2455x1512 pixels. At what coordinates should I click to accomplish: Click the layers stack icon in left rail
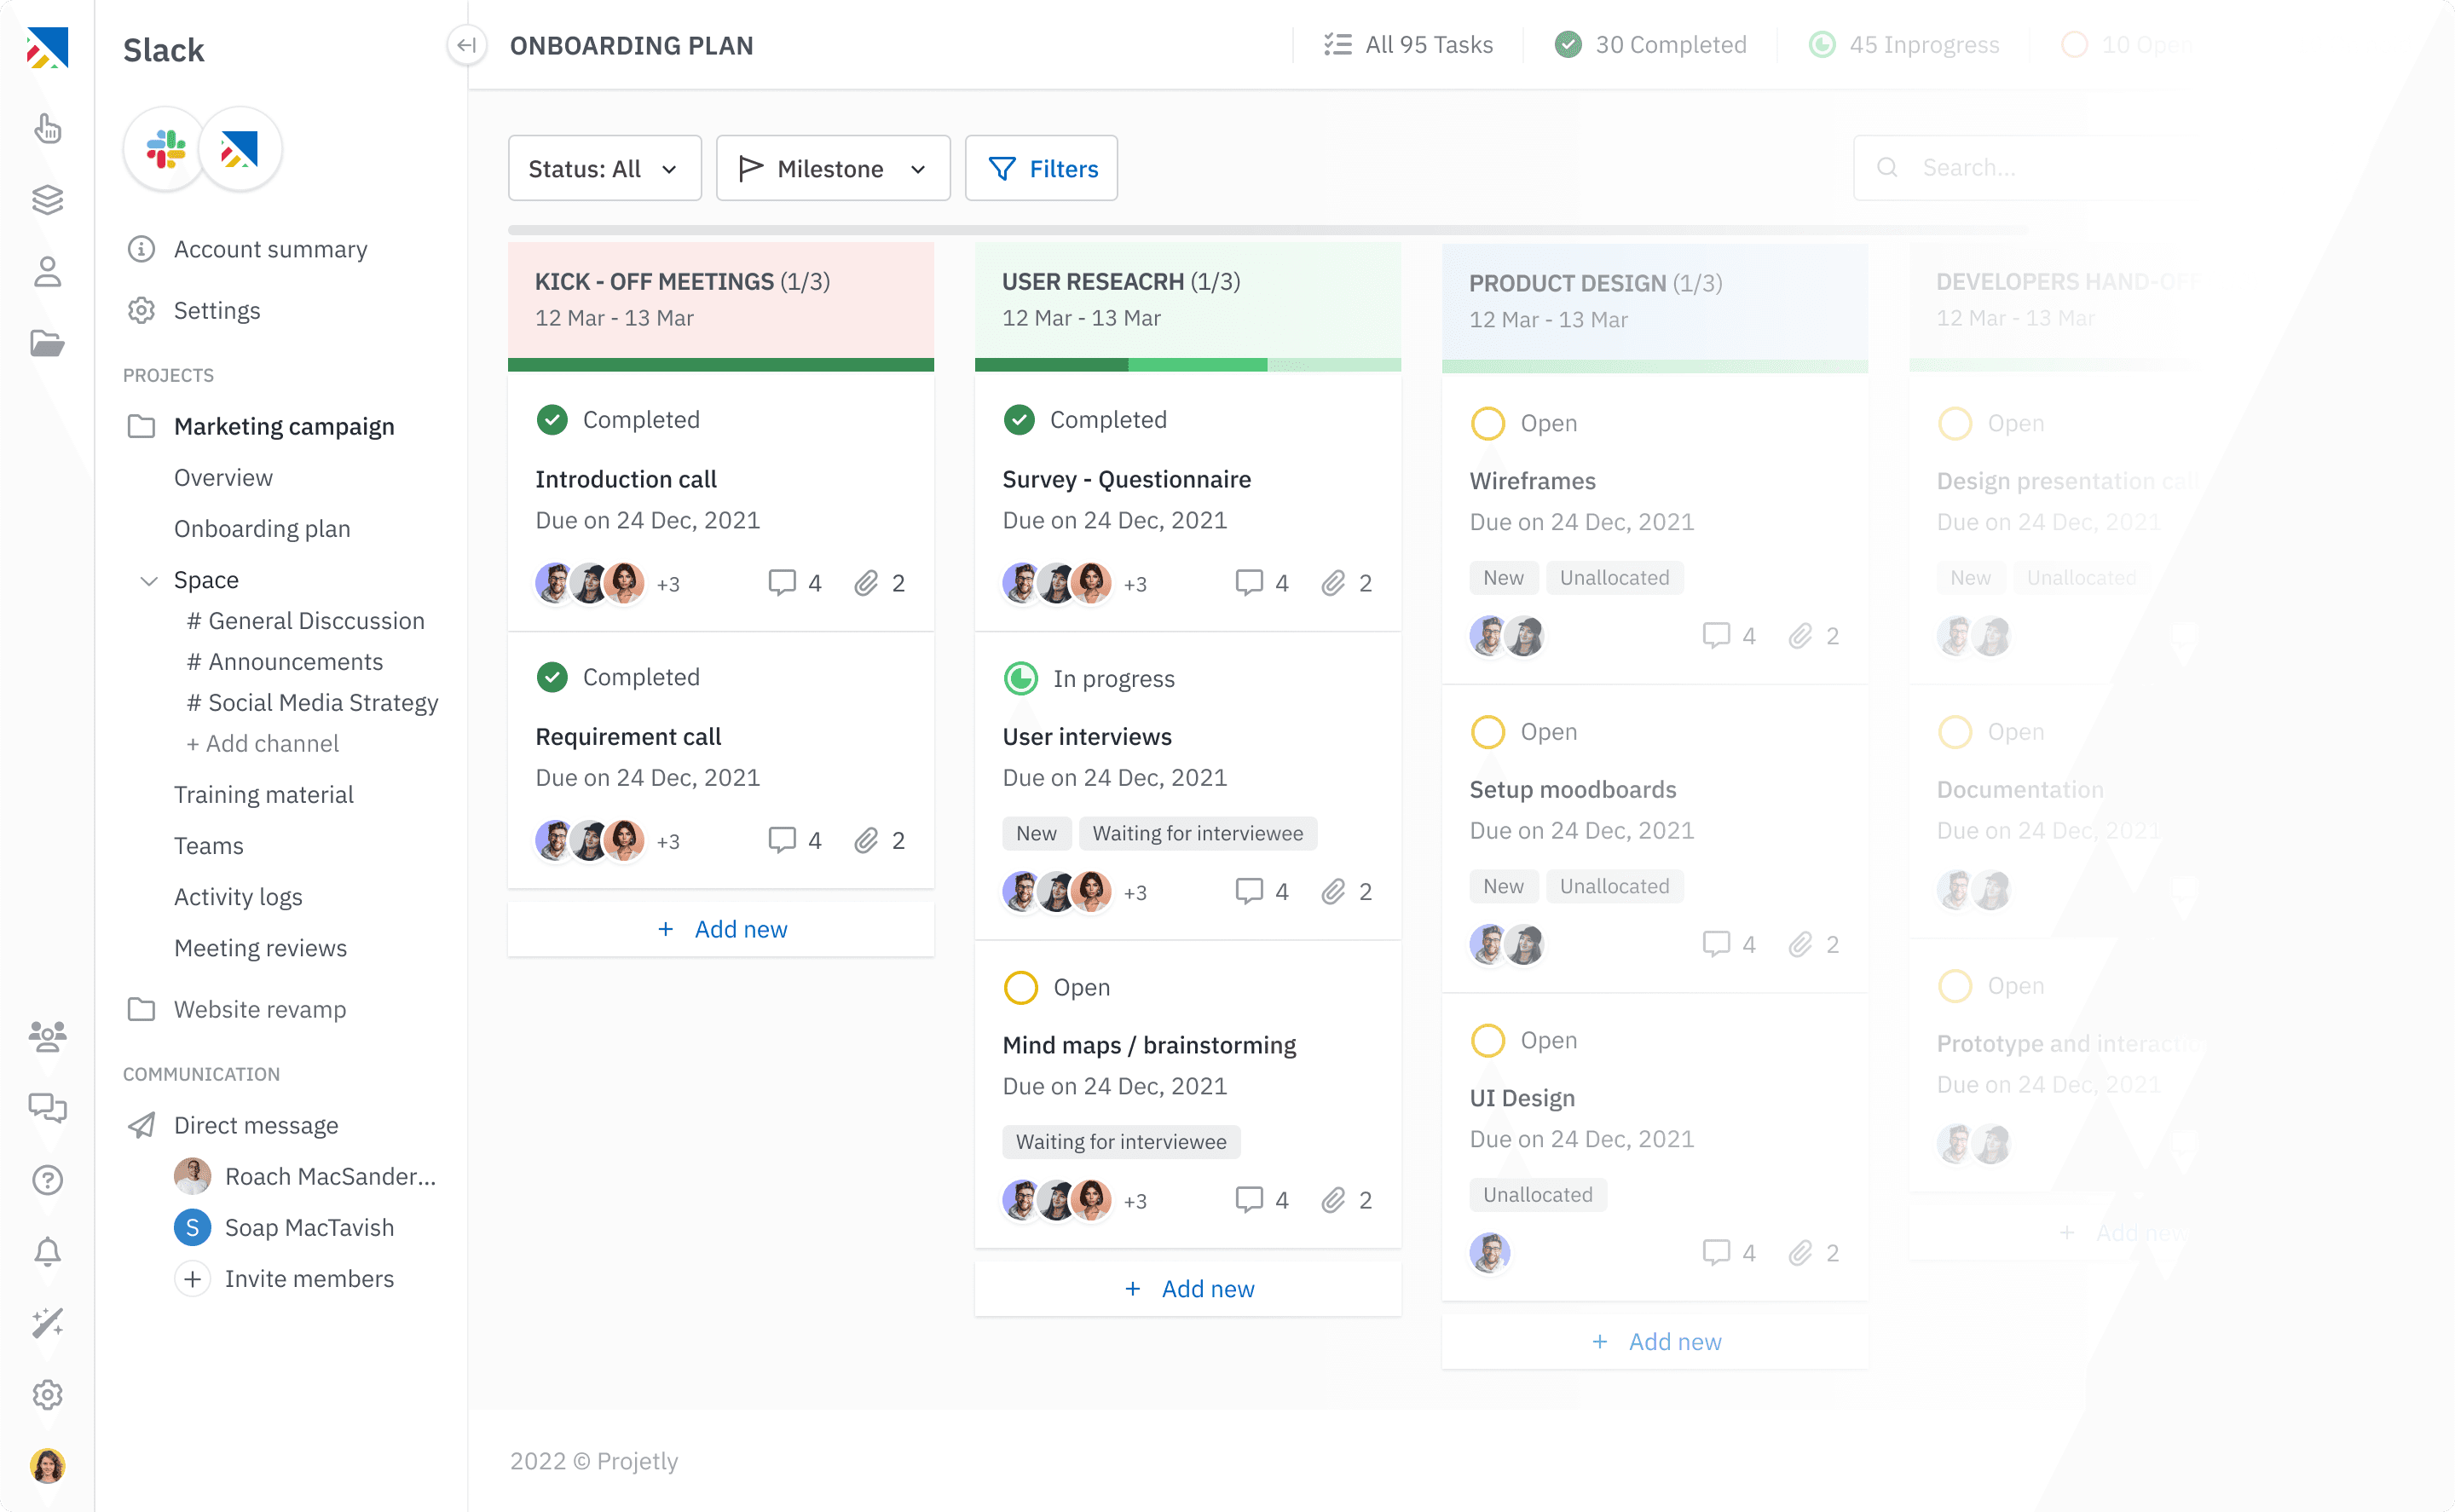[x=47, y=200]
